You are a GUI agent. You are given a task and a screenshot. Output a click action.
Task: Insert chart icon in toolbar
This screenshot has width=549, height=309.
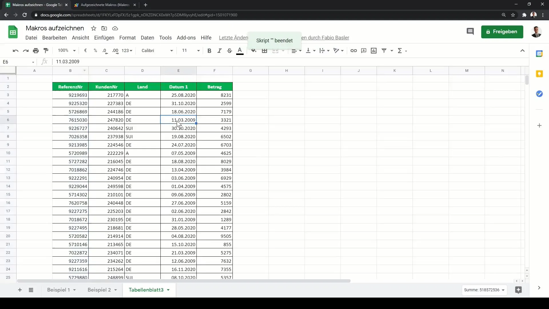point(374,51)
